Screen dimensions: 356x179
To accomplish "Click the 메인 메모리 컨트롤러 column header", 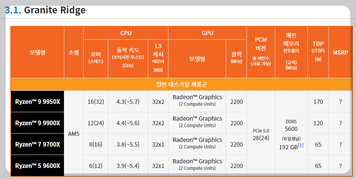I will tap(291, 52).
